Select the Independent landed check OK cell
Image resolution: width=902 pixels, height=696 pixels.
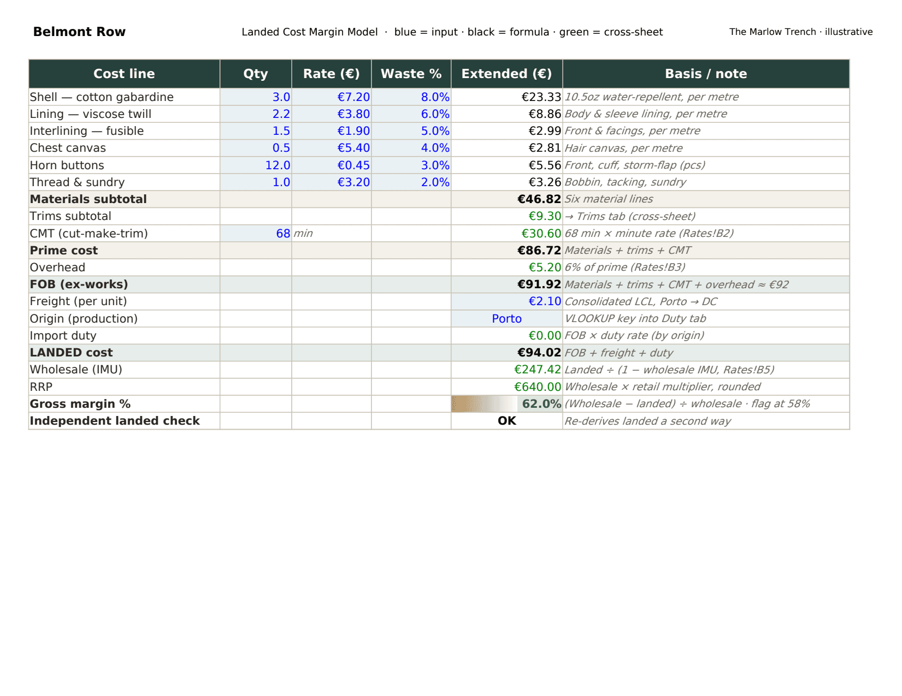point(507,421)
